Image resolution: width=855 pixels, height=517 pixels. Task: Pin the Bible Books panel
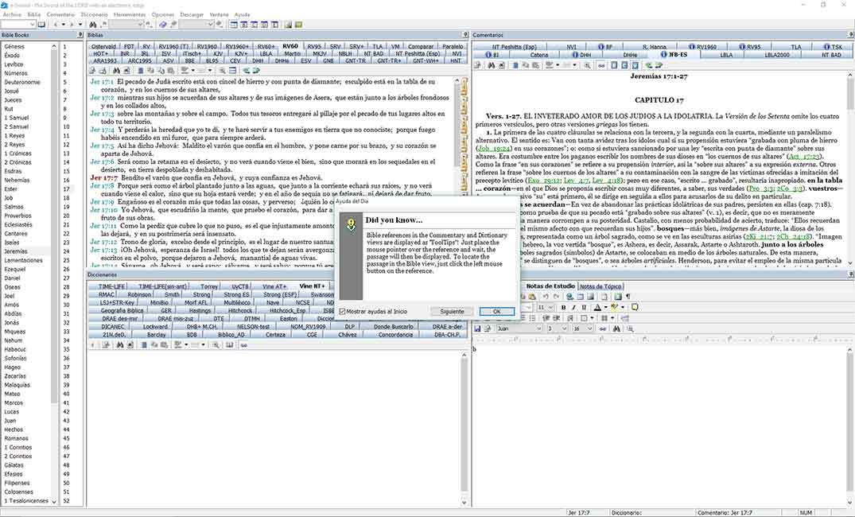coord(80,35)
